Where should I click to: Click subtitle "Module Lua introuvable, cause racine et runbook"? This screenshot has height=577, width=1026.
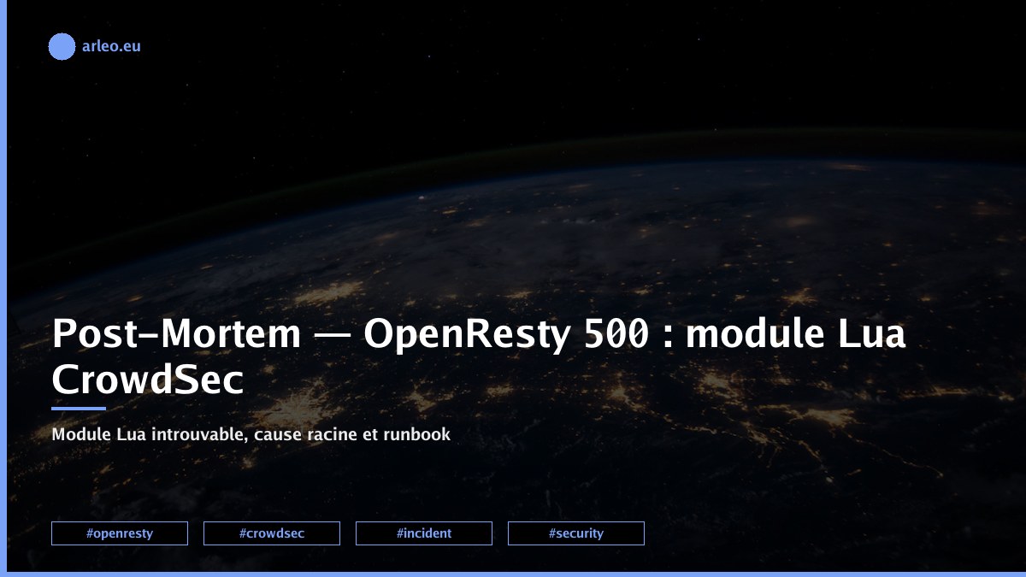pos(251,434)
